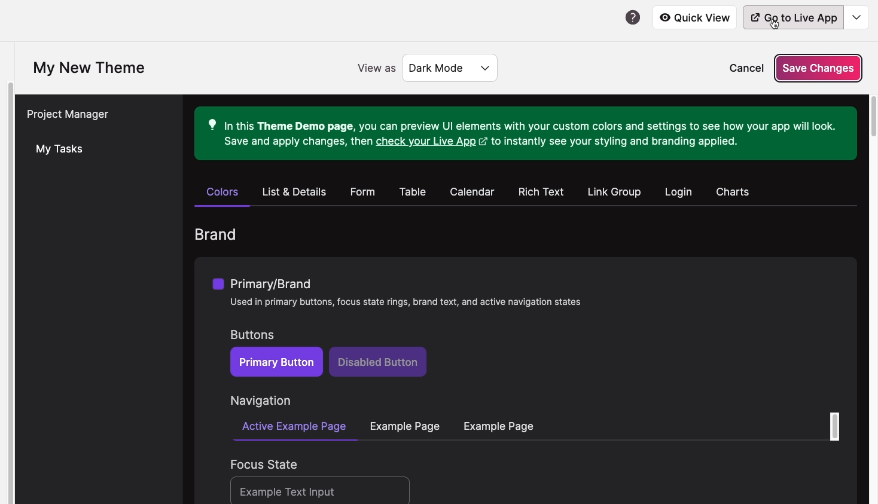Image resolution: width=878 pixels, height=504 pixels.
Task: Click the white scroll handle beside Navigation examples
Action: tap(835, 426)
